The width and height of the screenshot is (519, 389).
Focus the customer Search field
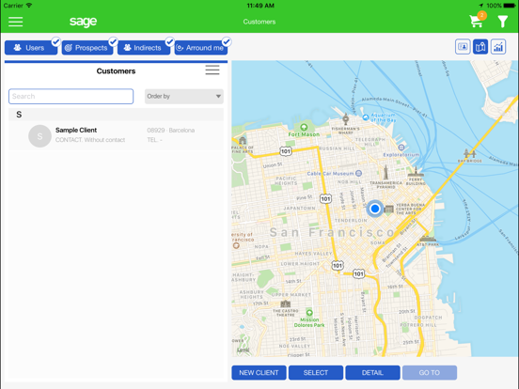71,96
